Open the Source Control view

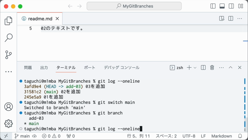coord(9,54)
